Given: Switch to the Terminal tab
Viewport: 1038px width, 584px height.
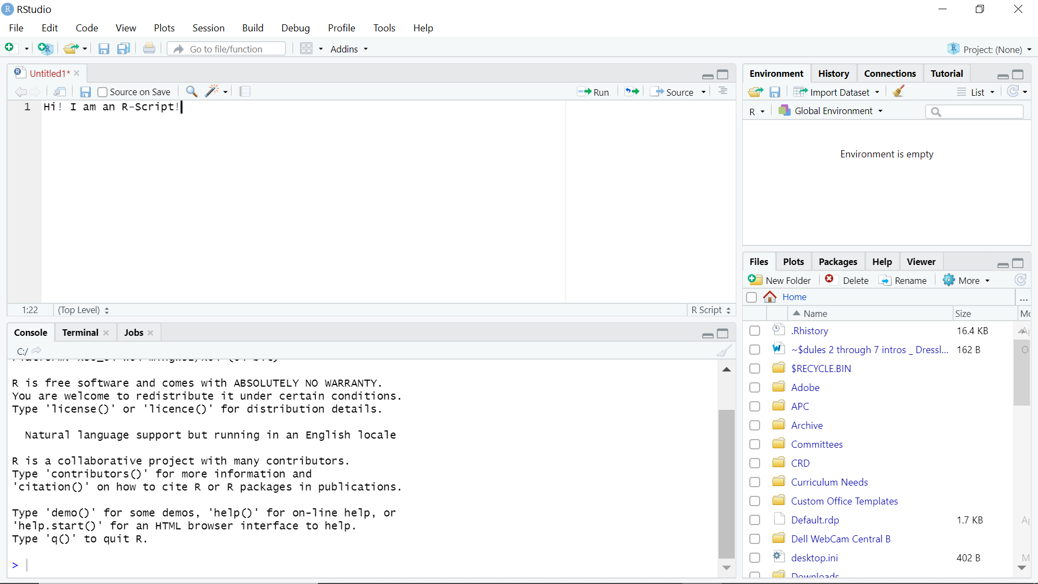Looking at the screenshot, I should [x=80, y=333].
